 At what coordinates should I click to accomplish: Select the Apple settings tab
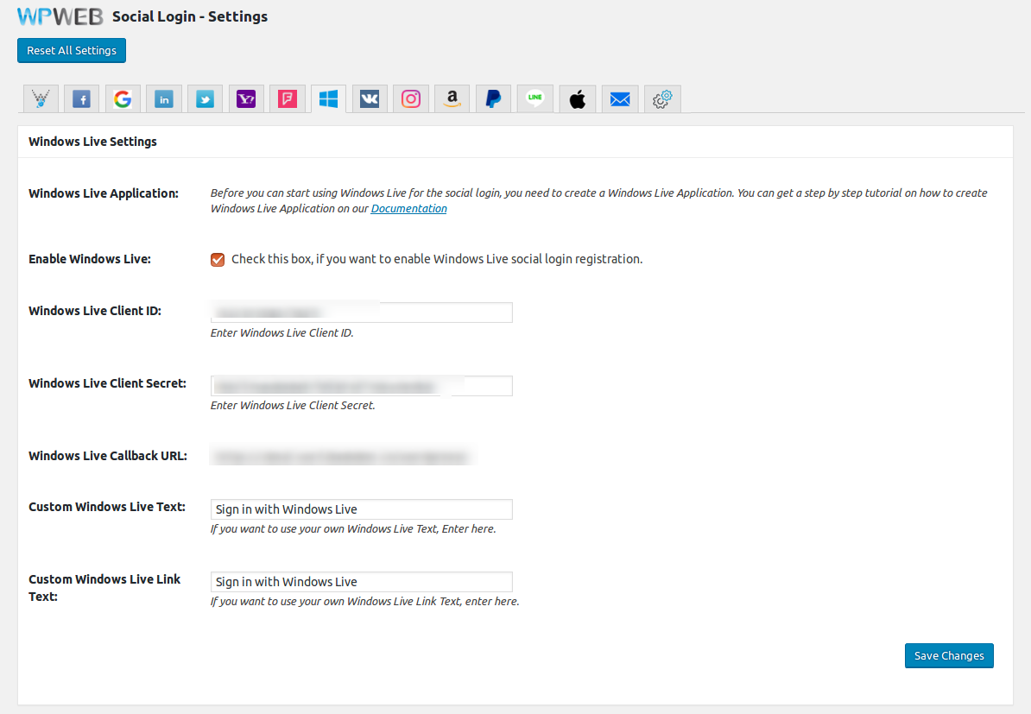click(x=578, y=99)
